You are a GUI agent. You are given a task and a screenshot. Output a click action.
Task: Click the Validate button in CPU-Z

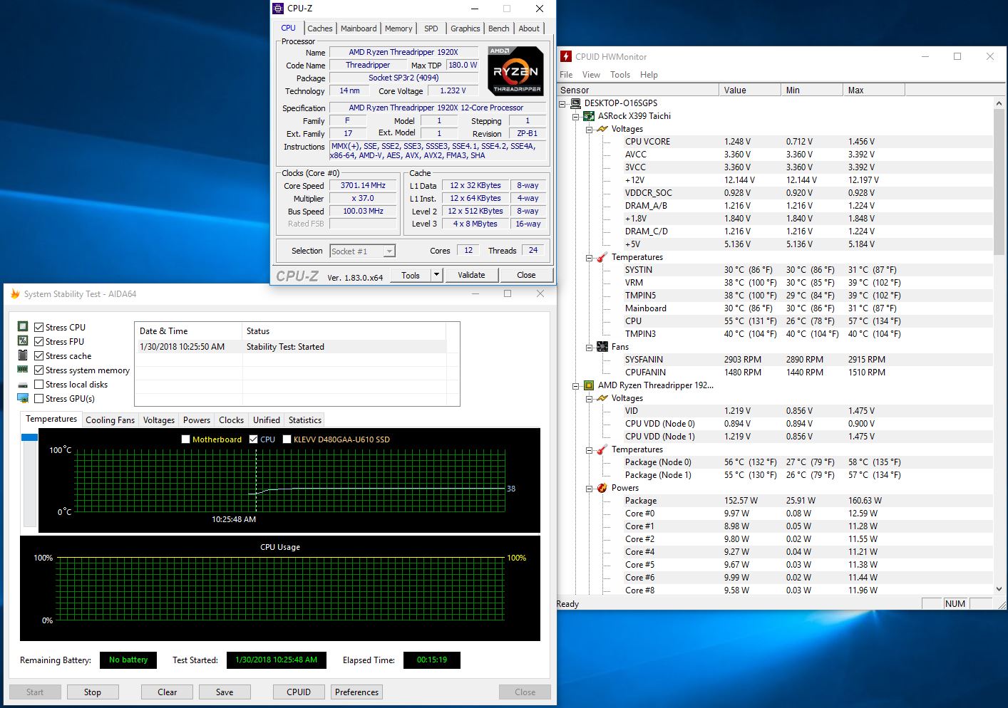pos(471,275)
